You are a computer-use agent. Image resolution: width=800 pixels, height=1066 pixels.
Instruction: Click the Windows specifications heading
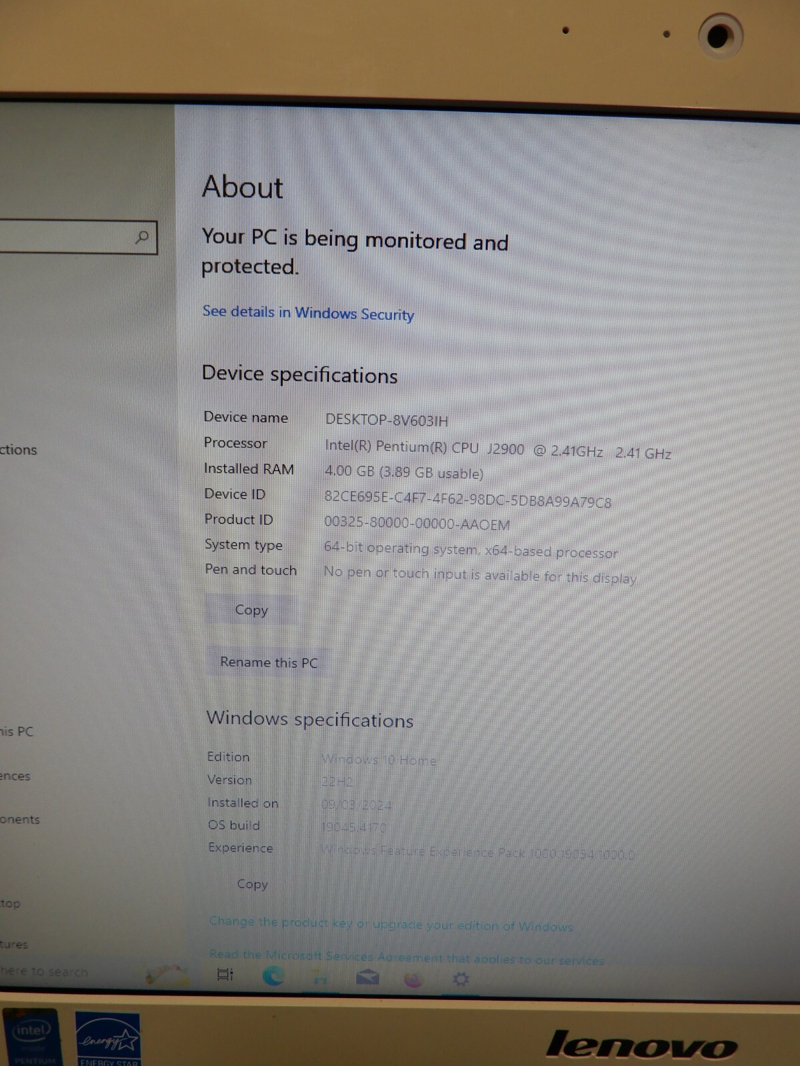(310, 720)
